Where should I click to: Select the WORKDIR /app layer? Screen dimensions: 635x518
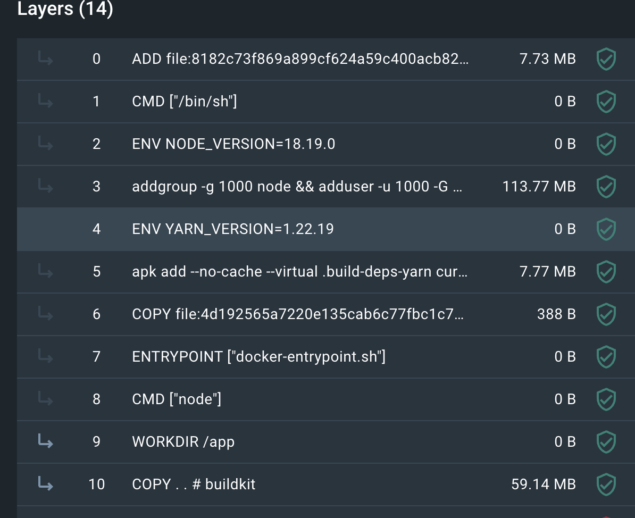[326, 442]
